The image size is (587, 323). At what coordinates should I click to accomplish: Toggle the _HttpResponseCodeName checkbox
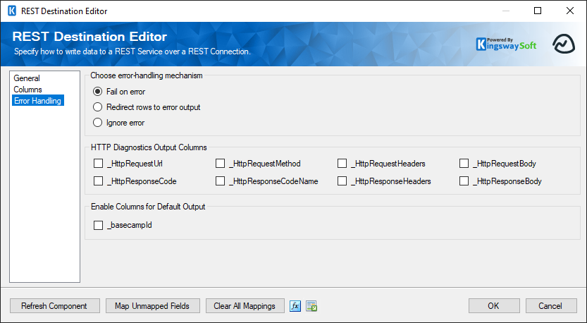click(x=220, y=181)
